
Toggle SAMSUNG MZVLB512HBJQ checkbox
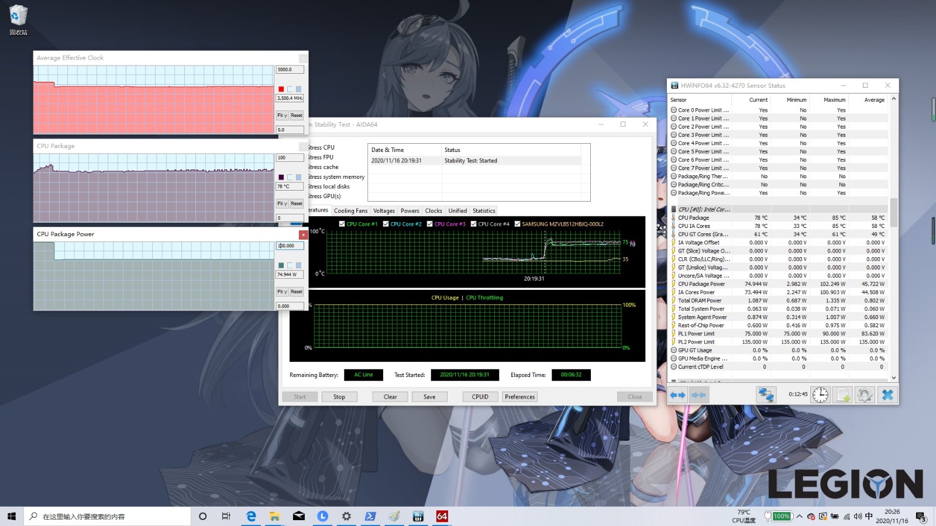click(x=518, y=224)
